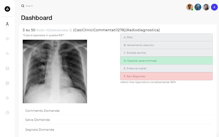Screen dimensions: 219x137
Task: Click the search magnifier icon
Action: coord(23,6)
